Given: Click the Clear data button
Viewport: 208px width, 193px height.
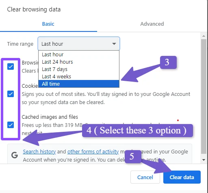Looking at the screenshot, I should pos(182,177).
